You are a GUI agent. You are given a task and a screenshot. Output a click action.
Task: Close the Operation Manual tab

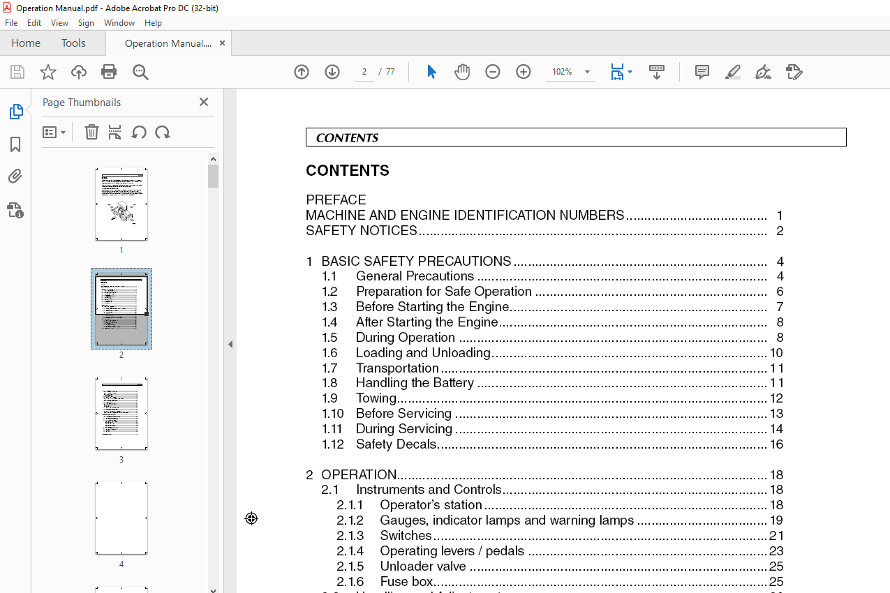[x=222, y=43]
